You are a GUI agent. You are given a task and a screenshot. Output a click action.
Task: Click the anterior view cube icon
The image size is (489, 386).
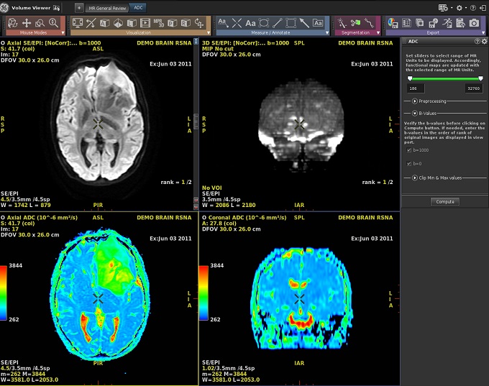point(104,23)
